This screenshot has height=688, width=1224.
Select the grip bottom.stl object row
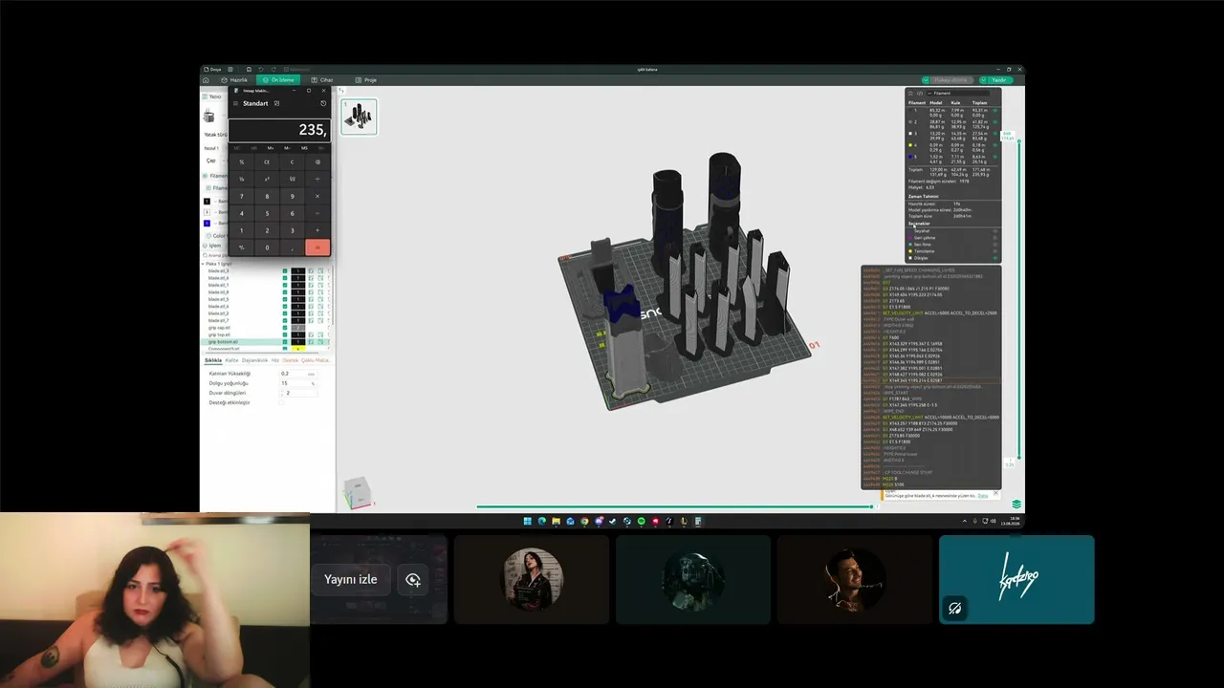point(267,341)
